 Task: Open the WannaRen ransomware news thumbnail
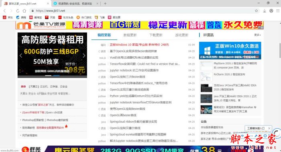[x=206, y=109]
